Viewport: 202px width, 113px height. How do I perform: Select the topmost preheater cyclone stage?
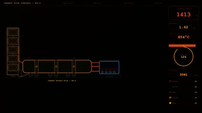point(13,32)
